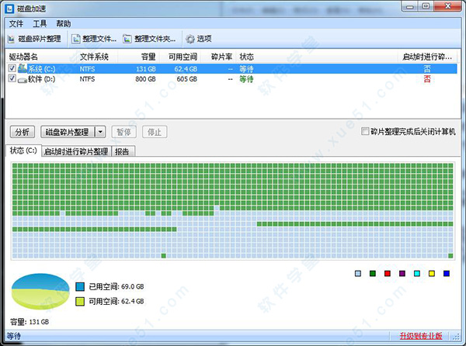The width and height of the screenshot is (466, 346).
Task: Maximize the 磁盘加速 window
Action: (426, 6)
